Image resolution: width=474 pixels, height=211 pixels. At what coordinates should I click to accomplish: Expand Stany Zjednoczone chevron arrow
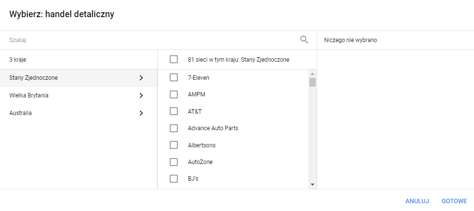point(141,78)
